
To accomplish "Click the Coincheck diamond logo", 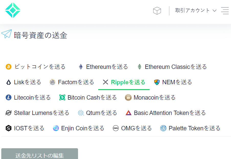I will 13,10.
